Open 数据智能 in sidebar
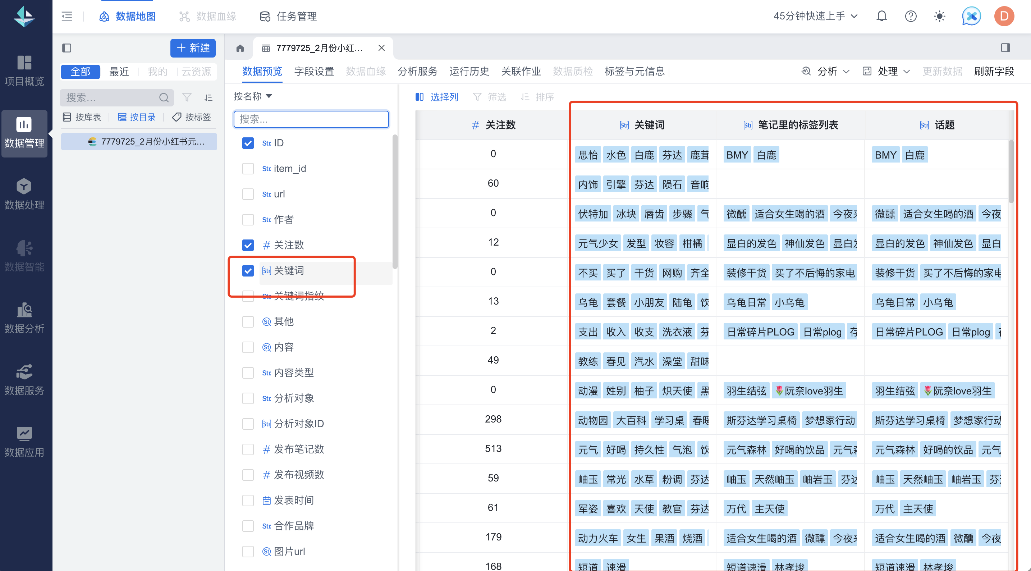The image size is (1031, 571). click(x=24, y=256)
